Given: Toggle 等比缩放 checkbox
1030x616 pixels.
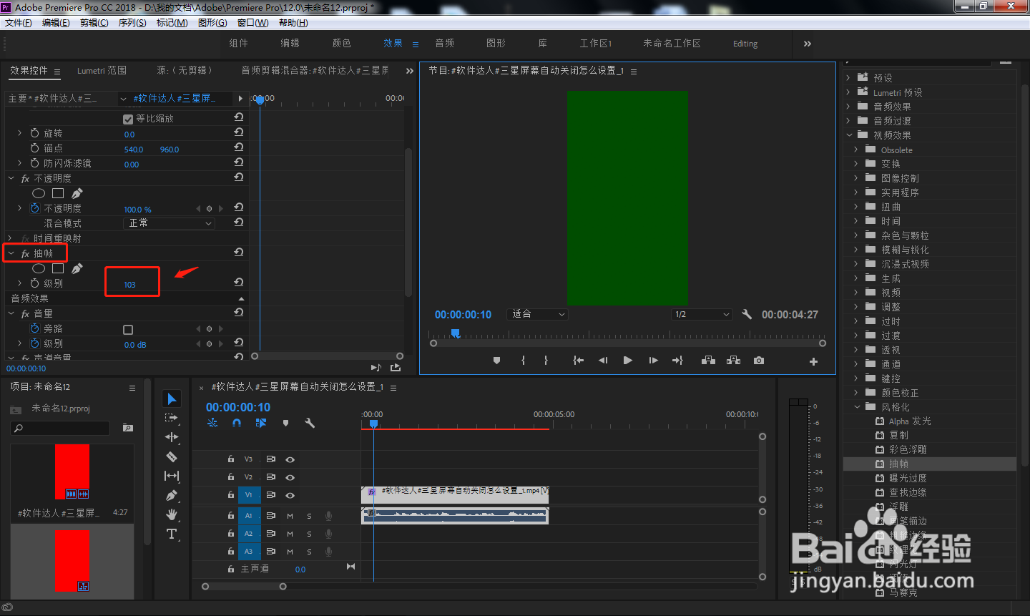Looking at the screenshot, I should [x=128, y=119].
